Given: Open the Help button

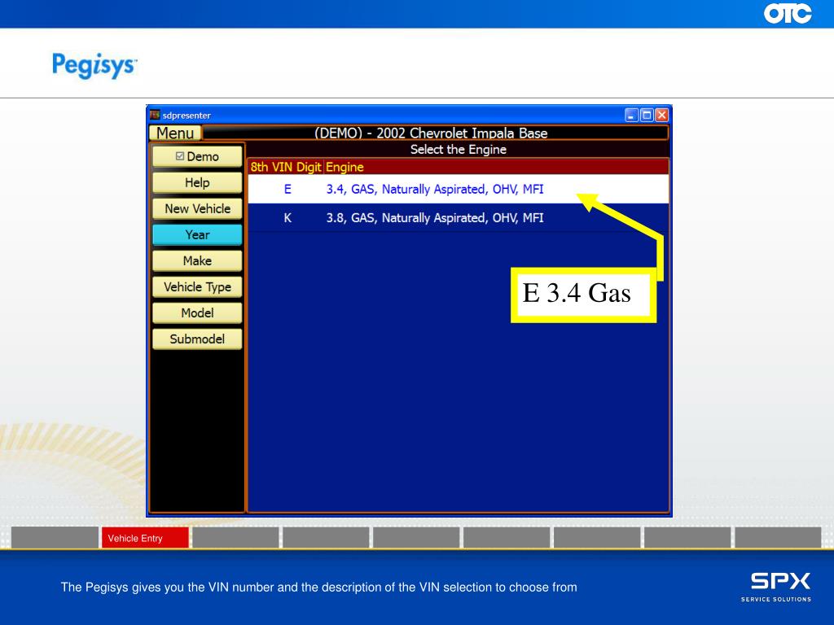Looking at the screenshot, I should [197, 183].
